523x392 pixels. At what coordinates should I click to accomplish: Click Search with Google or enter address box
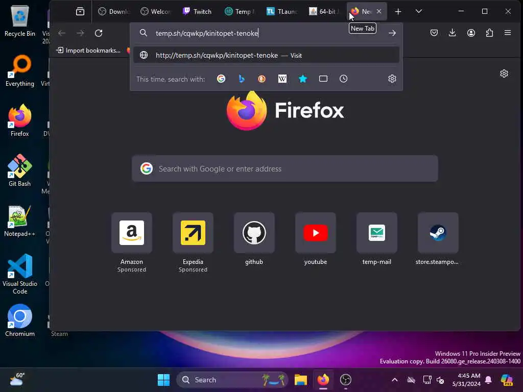click(x=285, y=168)
